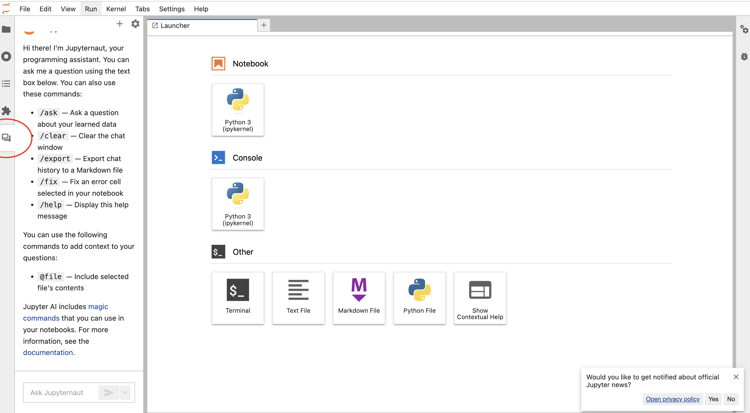
Task: Expand the send options dropdown arrow
Action: [125, 392]
